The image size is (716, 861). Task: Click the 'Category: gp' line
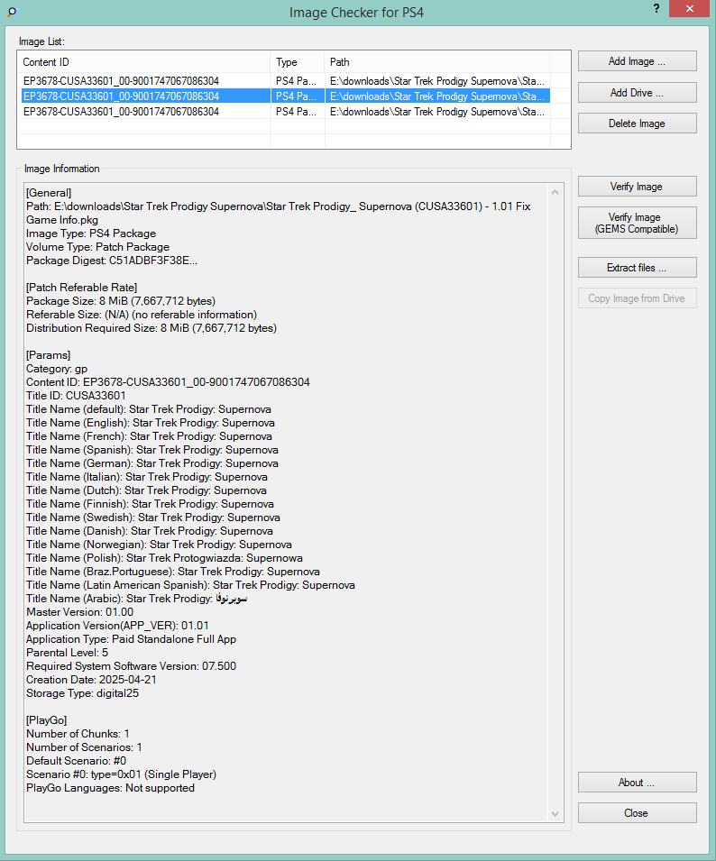[x=57, y=369]
